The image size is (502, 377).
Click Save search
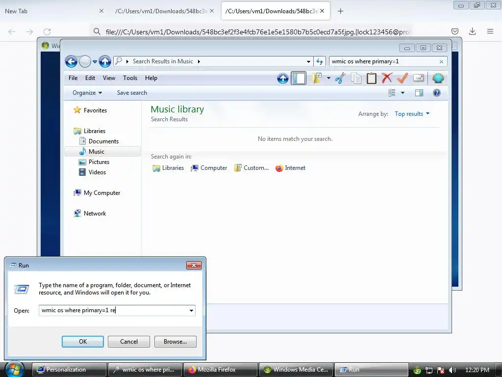tap(132, 93)
